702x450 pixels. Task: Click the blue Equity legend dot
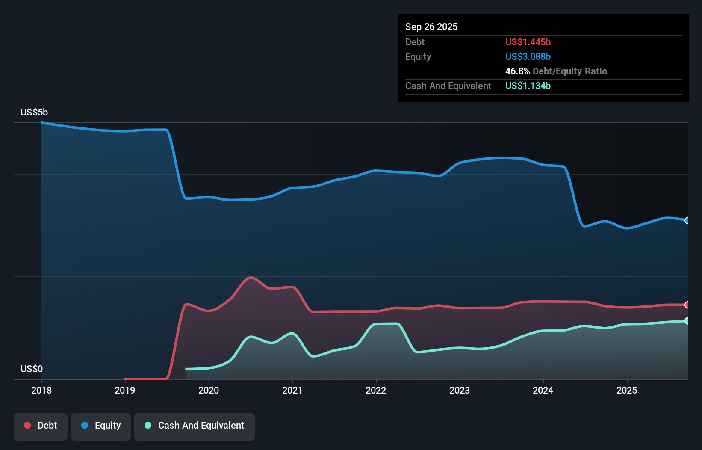click(85, 425)
